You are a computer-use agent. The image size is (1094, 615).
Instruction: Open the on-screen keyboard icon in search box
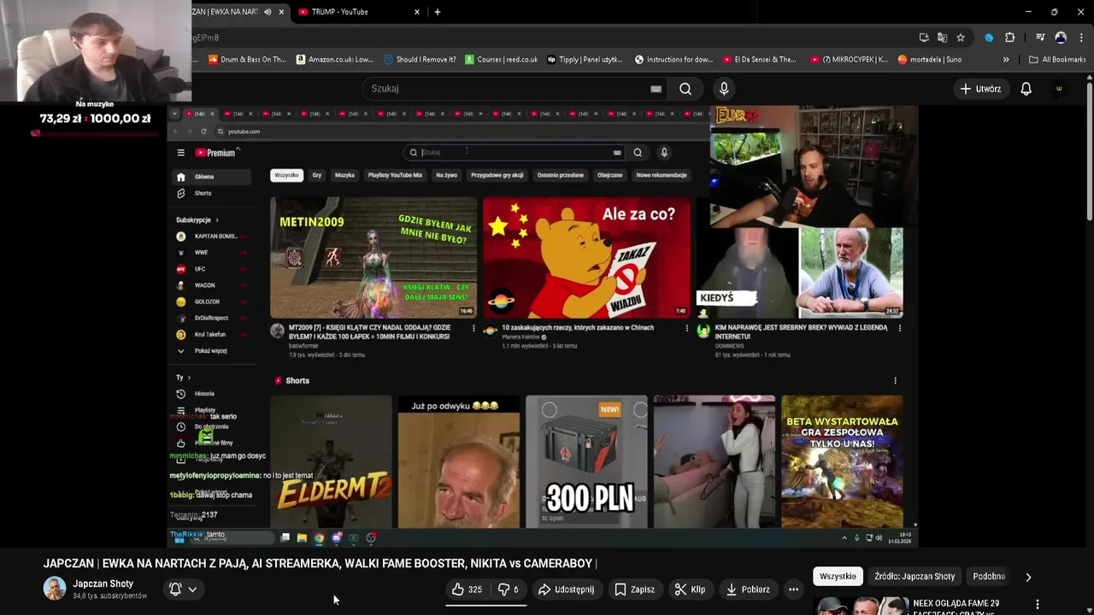656,89
